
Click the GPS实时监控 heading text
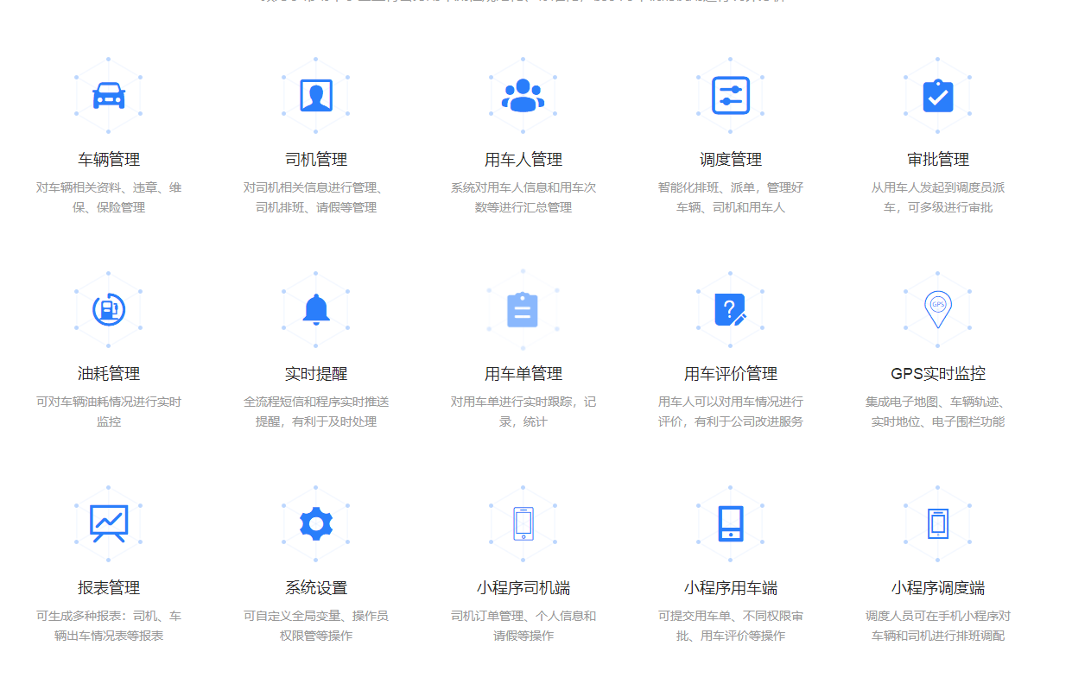937,373
